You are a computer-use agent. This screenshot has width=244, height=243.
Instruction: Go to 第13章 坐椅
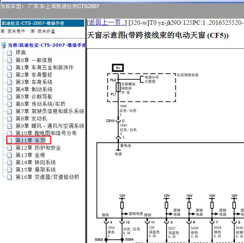pyautogui.click(x=30, y=155)
